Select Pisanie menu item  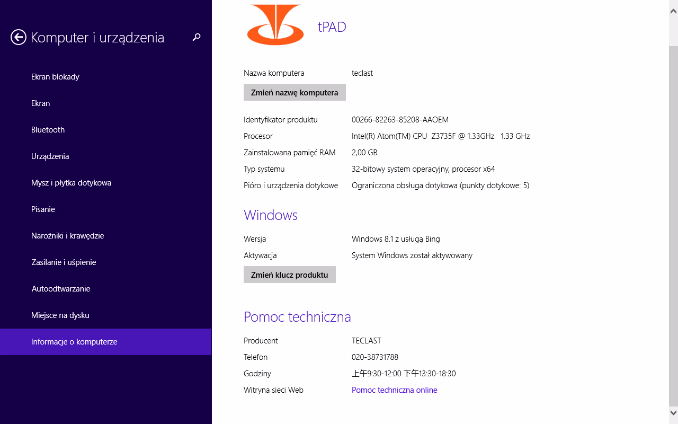point(43,209)
